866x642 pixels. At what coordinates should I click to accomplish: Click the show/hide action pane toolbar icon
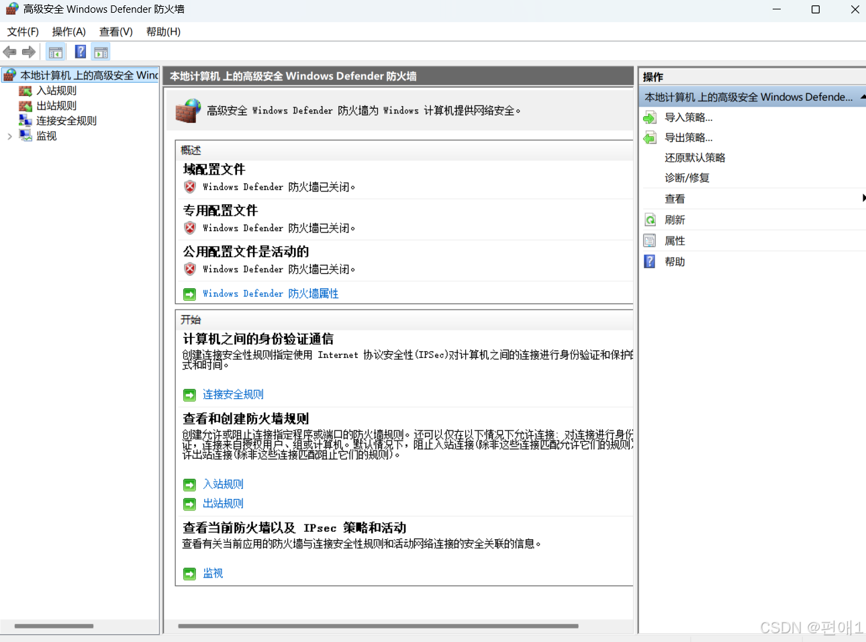(101, 52)
